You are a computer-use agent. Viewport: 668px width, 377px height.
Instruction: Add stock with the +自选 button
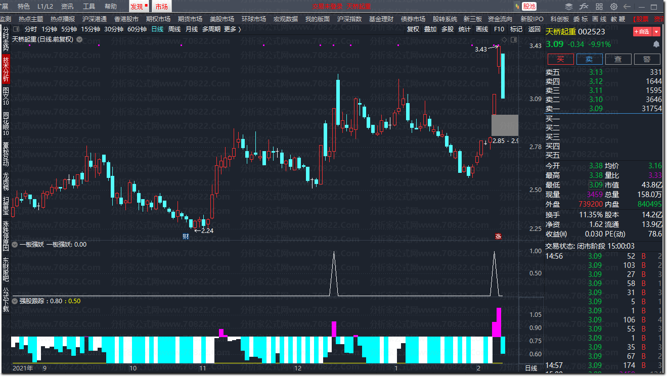pos(642,31)
